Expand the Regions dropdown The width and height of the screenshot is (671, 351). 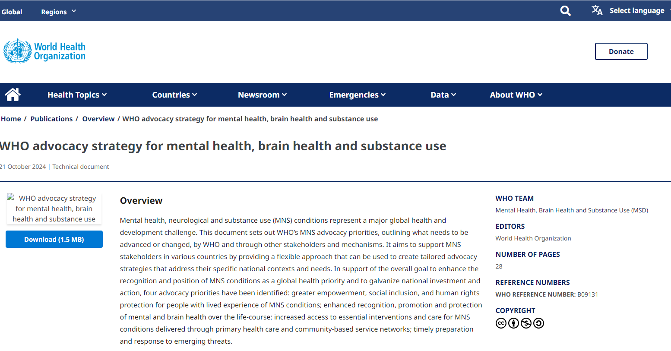click(58, 12)
